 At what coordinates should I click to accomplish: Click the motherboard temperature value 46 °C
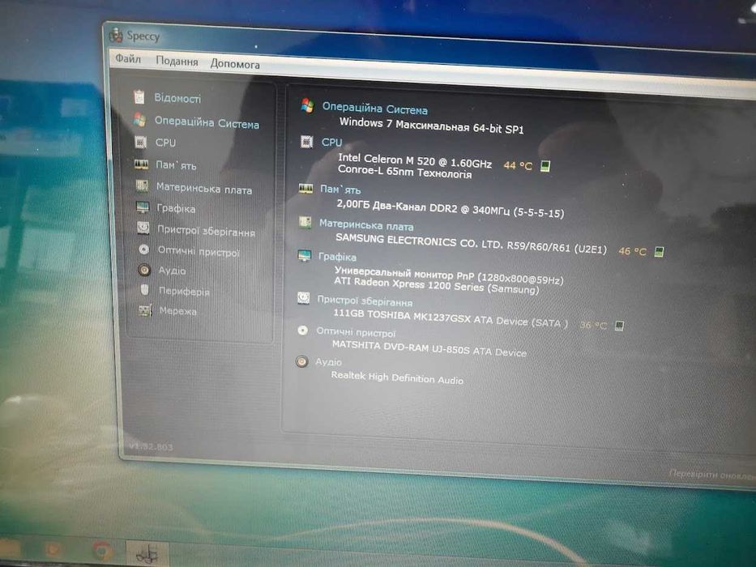632,251
